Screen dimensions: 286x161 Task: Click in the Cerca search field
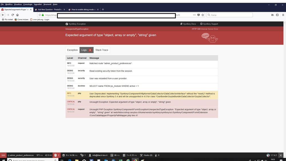229,15
